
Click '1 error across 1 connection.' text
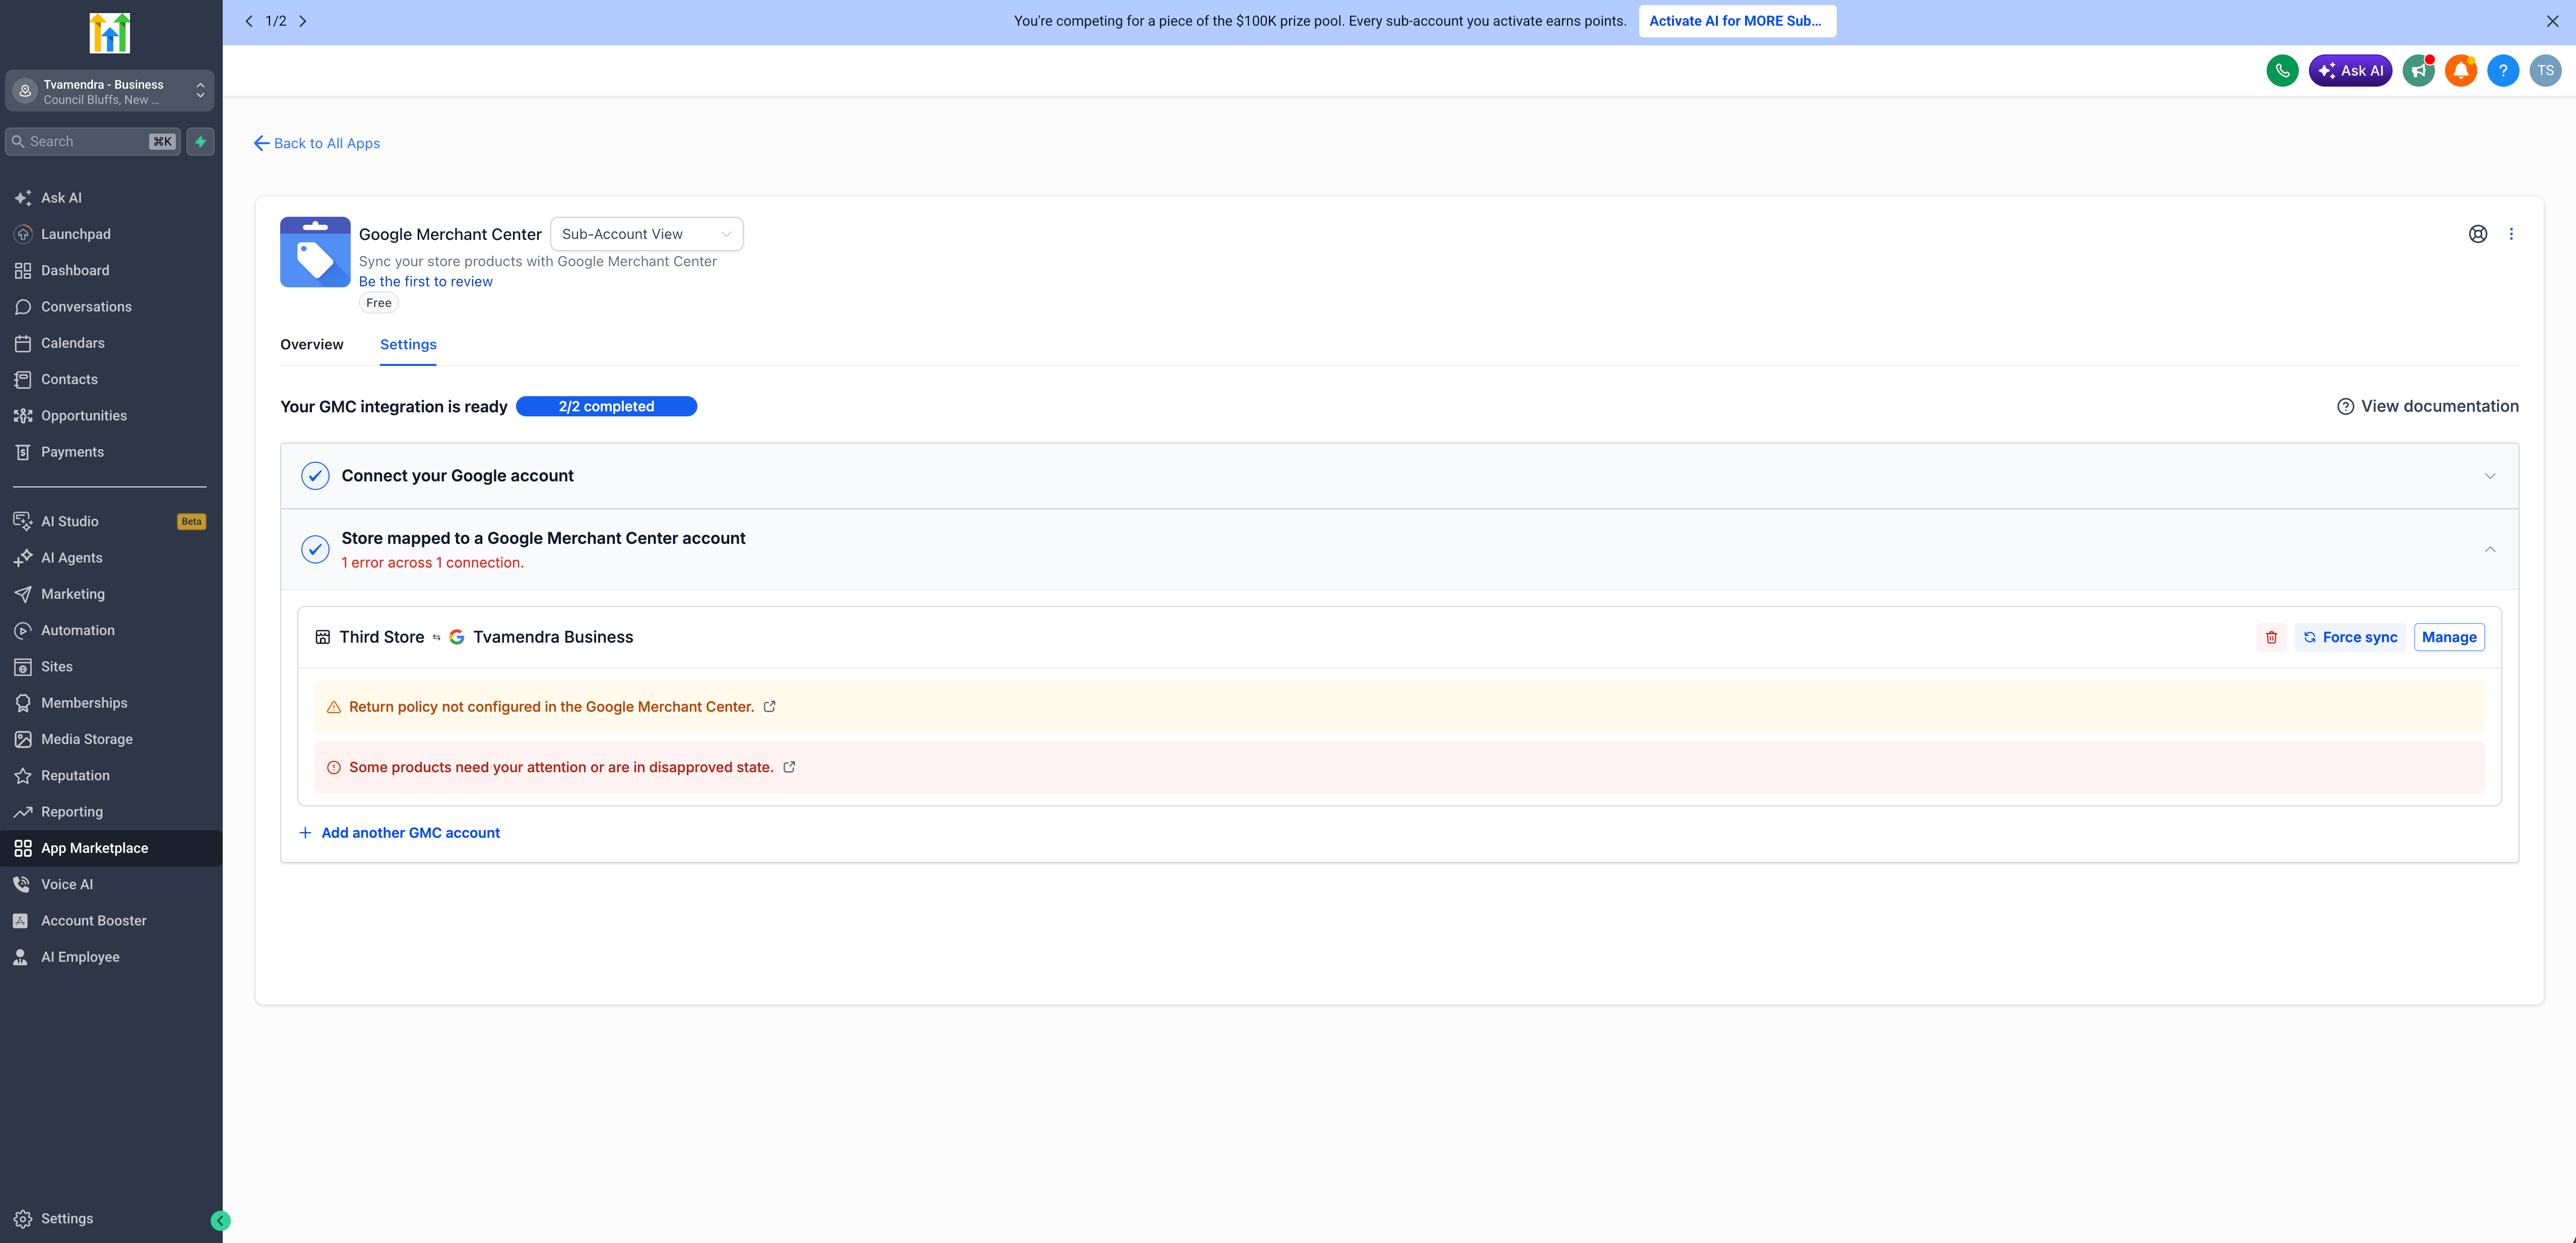tap(432, 563)
